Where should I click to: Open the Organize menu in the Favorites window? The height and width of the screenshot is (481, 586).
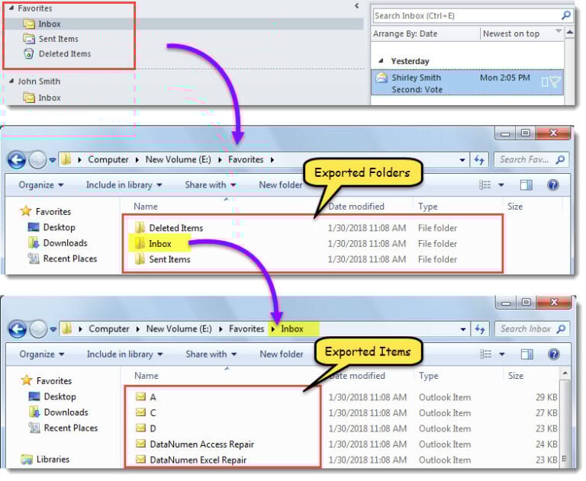coord(40,185)
